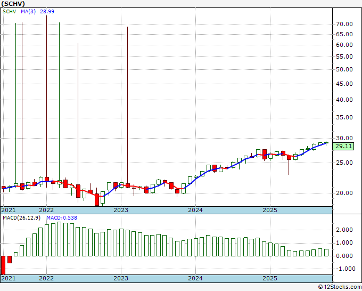Select the MACD(26,12,9) indicator label
Viewport: 362px width, 291px height.
point(22,217)
